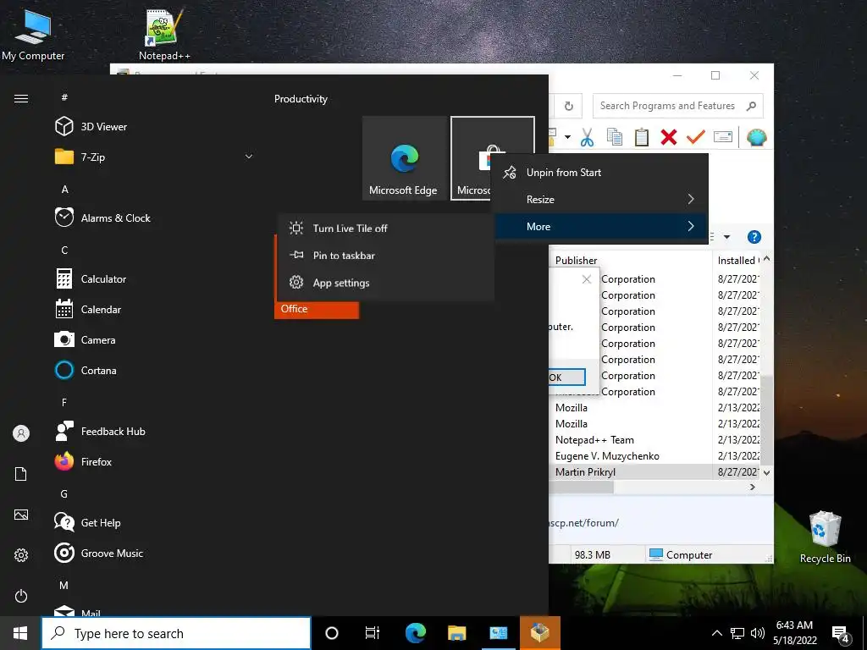Click the Productivity group heading

(x=301, y=99)
